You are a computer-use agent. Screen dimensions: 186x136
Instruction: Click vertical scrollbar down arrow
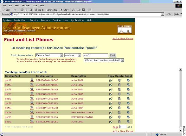[x=181, y=130]
